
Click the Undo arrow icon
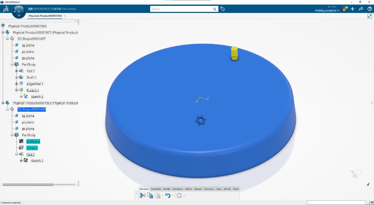click(168, 196)
